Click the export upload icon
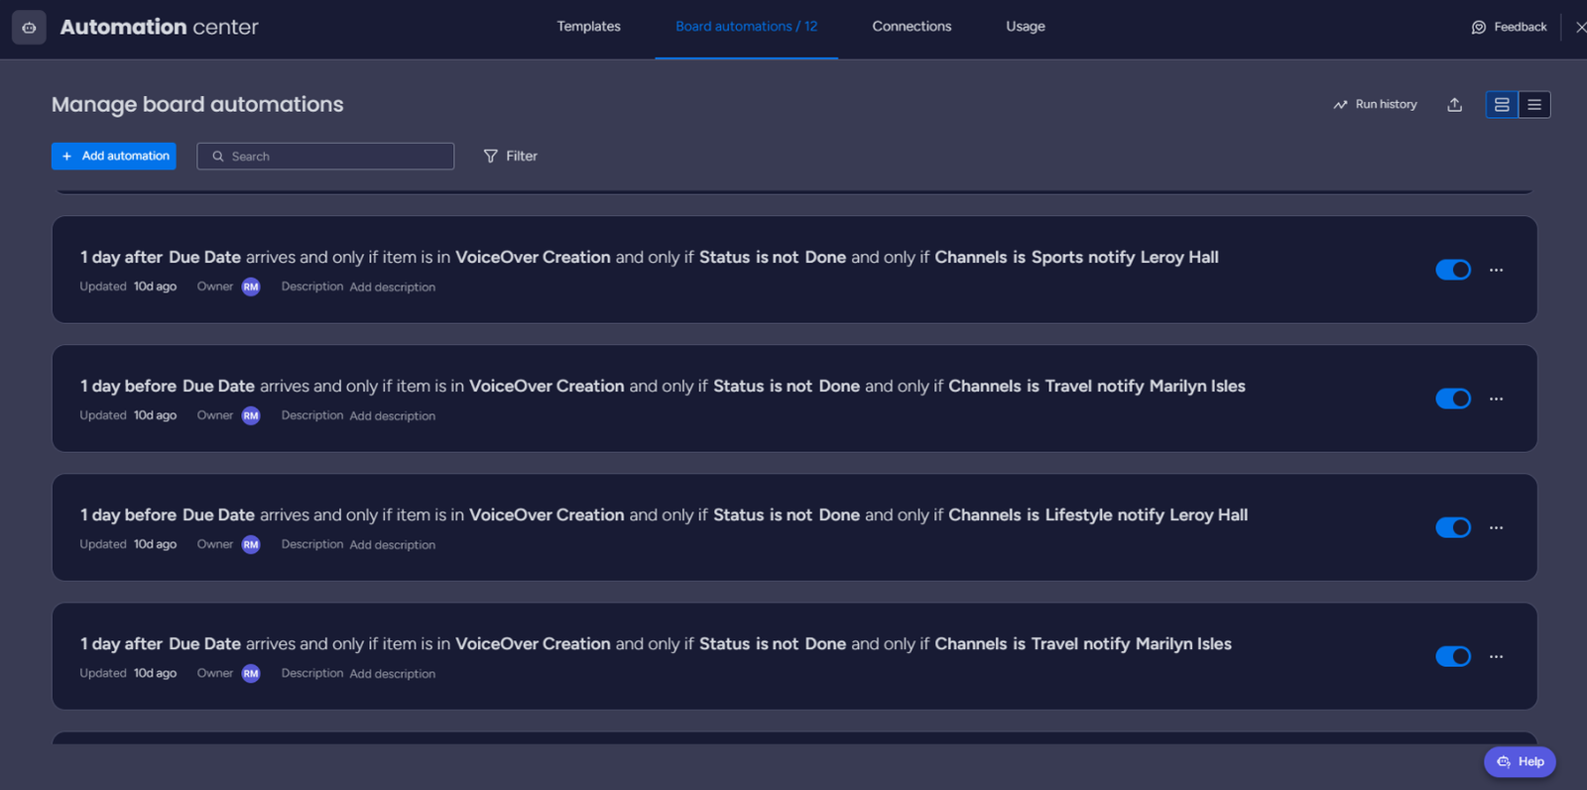The height and width of the screenshot is (790, 1587). point(1454,104)
